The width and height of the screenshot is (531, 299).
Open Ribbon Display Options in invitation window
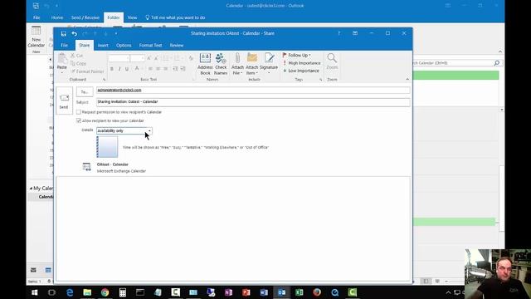(355, 33)
